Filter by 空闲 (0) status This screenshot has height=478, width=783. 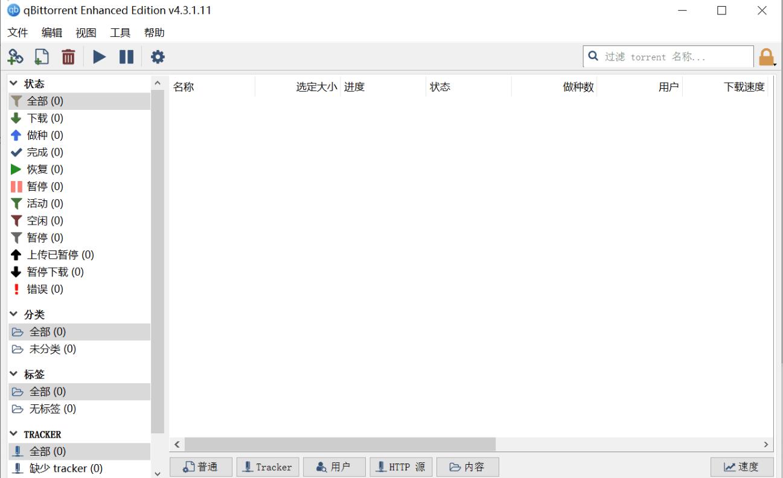[79, 220]
